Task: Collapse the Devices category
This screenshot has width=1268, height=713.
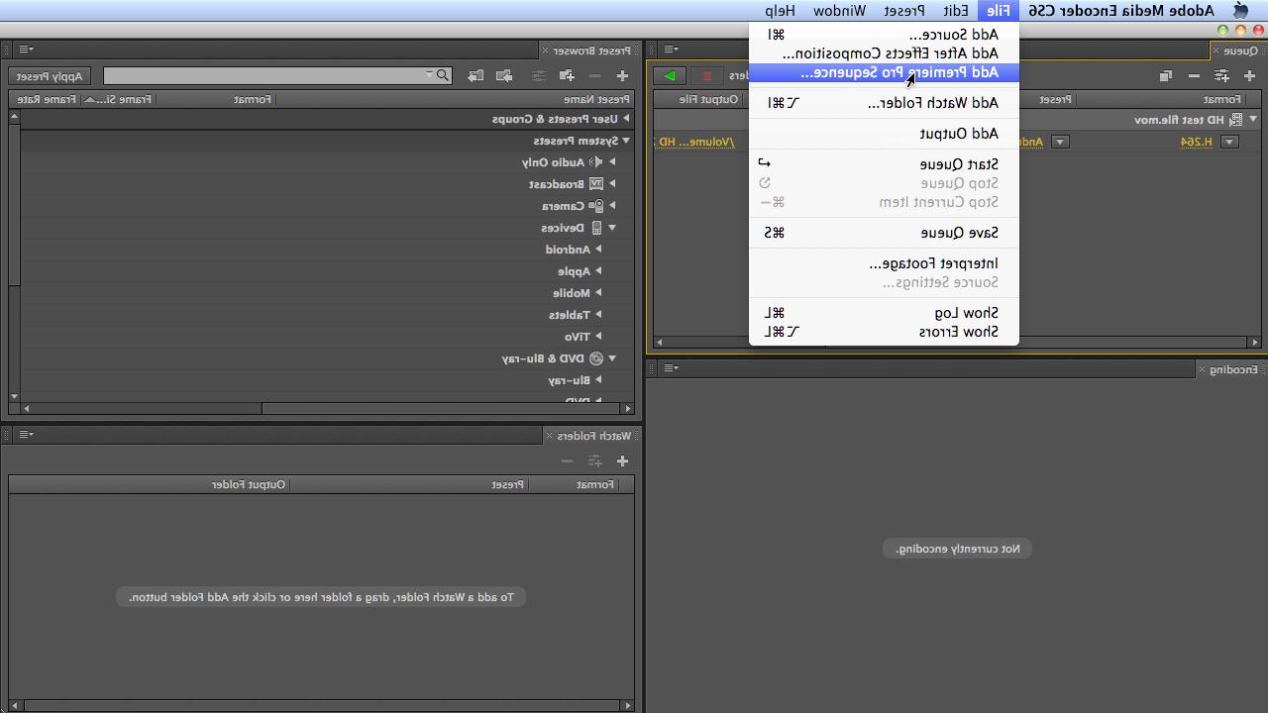Action: [612, 228]
